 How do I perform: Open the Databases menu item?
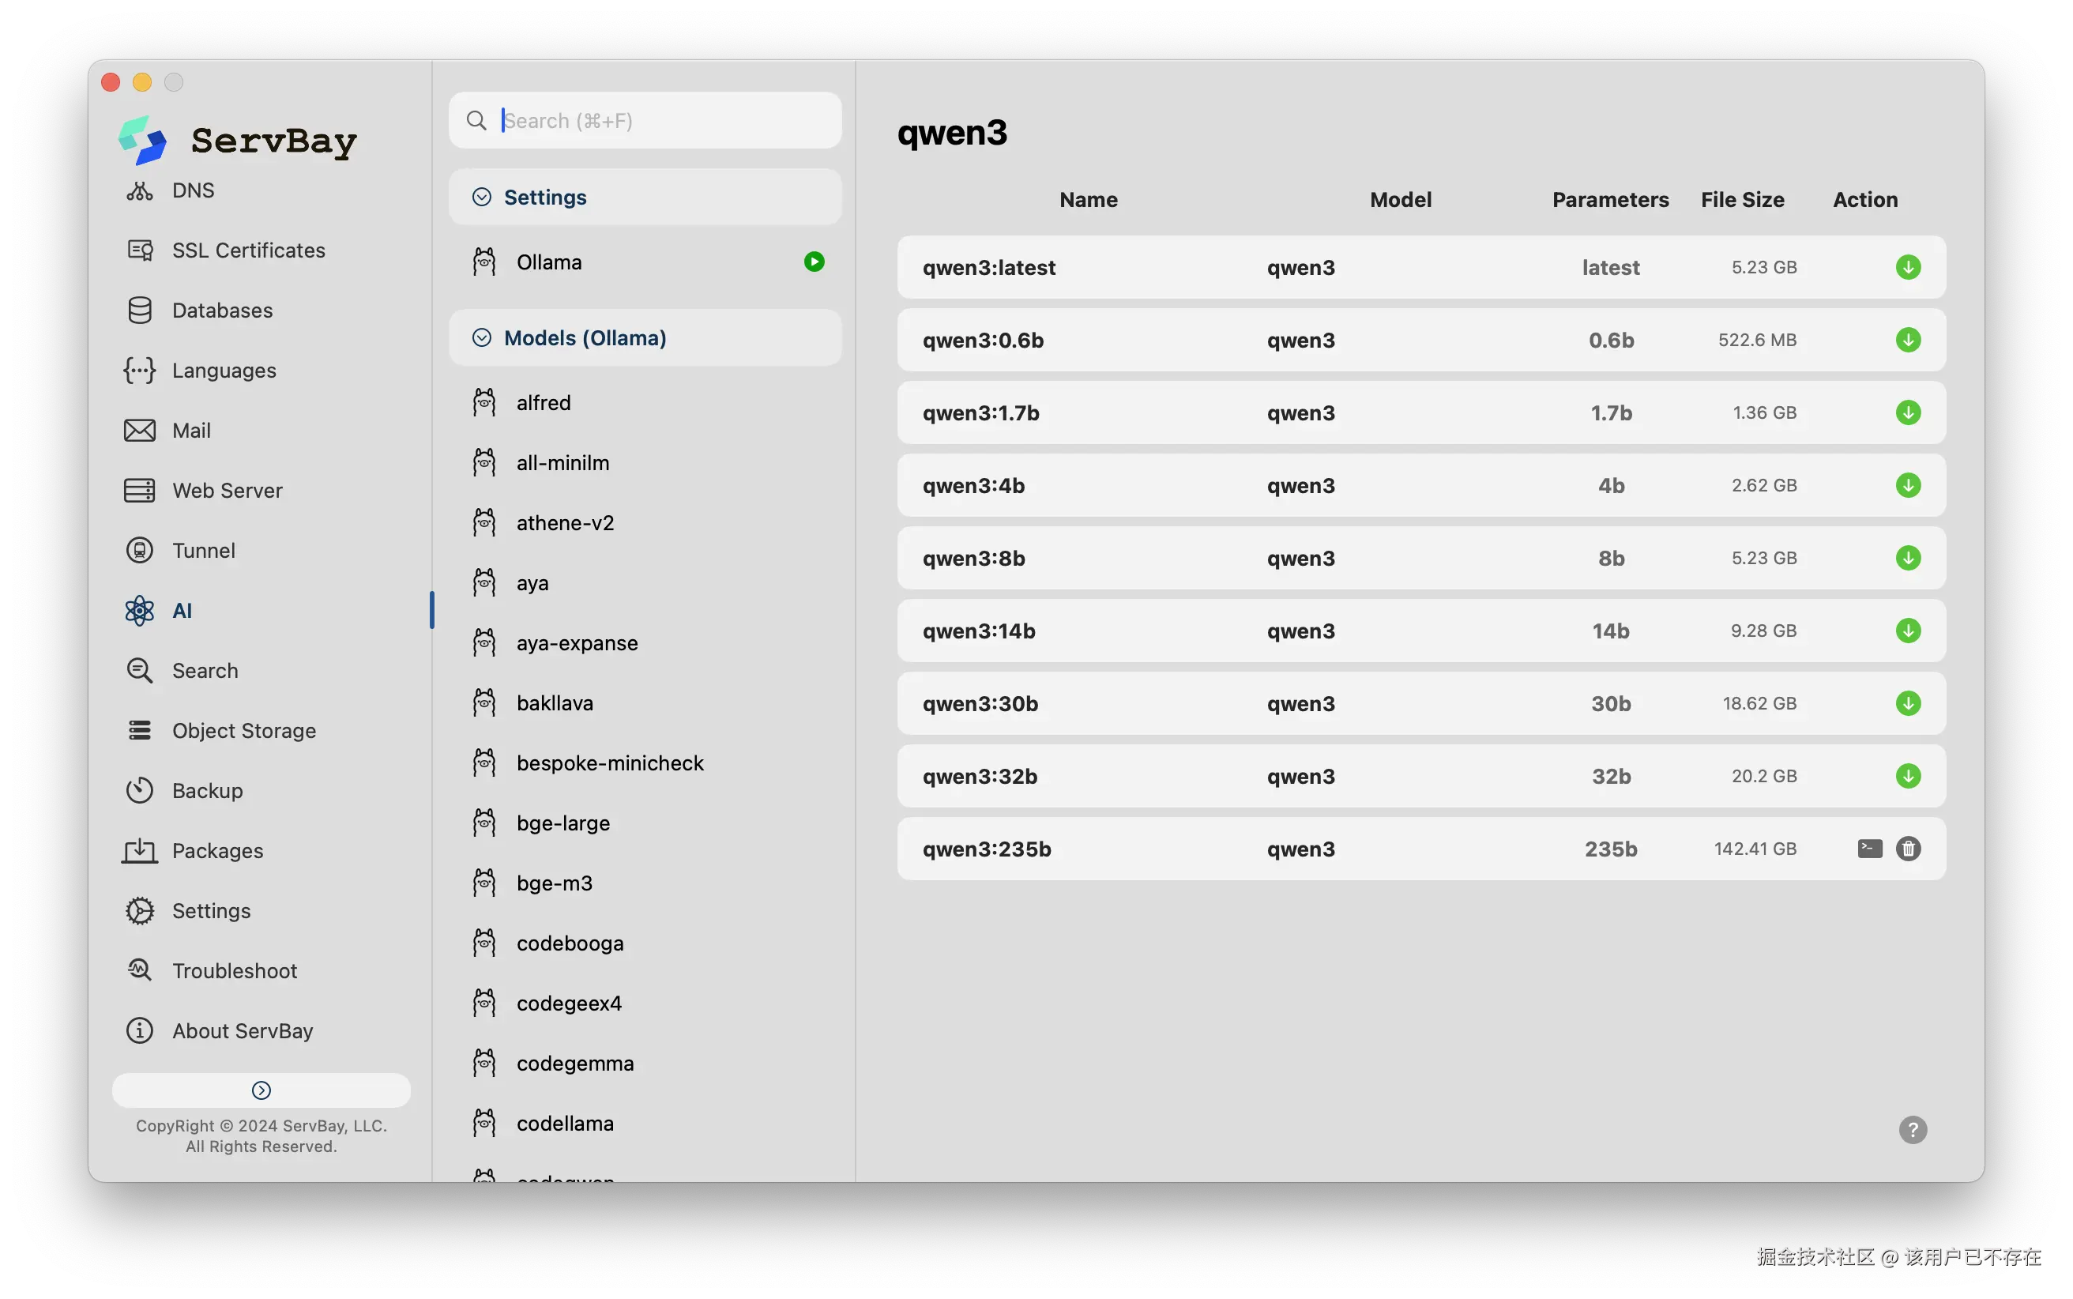(x=221, y=311)
